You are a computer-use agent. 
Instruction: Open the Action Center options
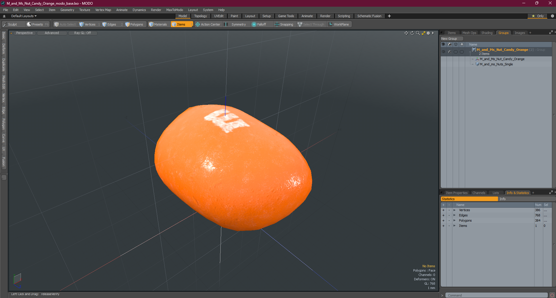[208, 24]
